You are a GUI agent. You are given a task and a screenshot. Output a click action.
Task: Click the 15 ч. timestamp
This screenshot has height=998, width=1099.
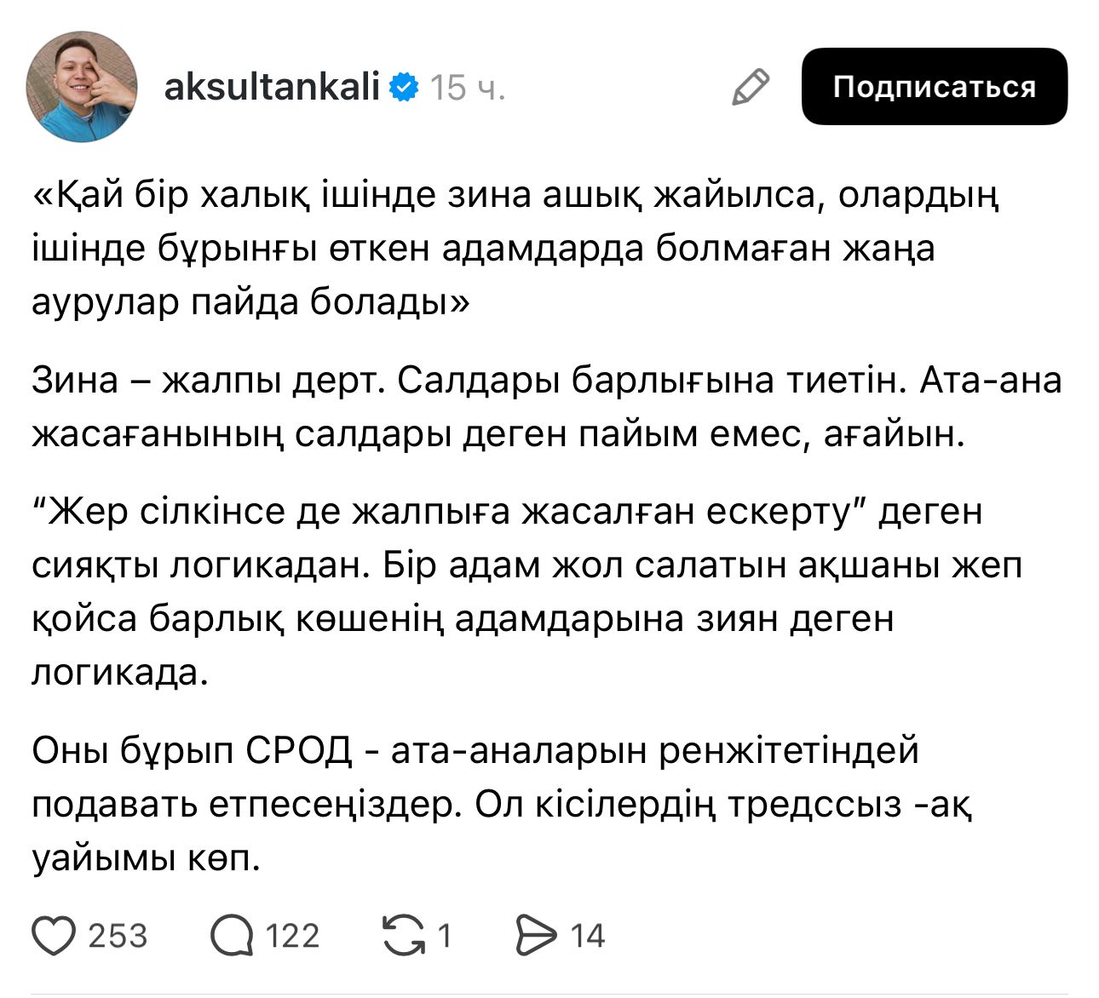(x=468, y=87)
